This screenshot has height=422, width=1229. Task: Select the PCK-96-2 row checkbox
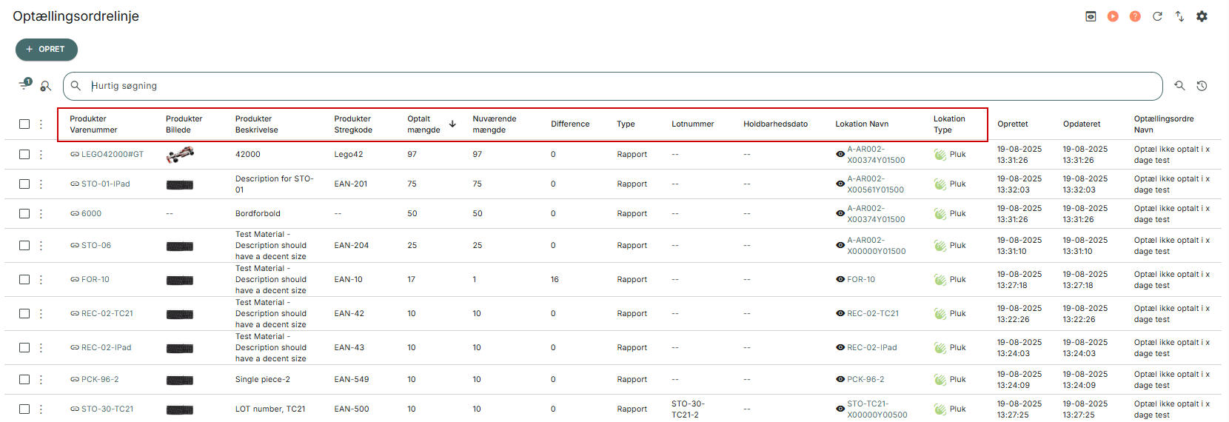click(24, 380)
